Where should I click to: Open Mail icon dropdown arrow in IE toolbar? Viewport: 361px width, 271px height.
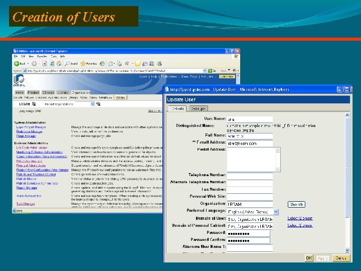click(x=114, y=64)
